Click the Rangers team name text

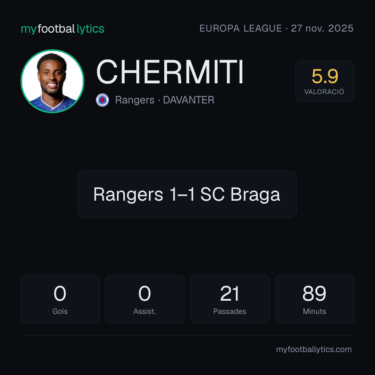click(135, 100)
